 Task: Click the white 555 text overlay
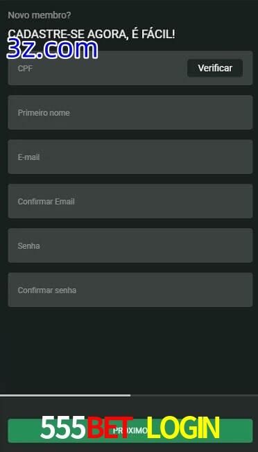63,428
